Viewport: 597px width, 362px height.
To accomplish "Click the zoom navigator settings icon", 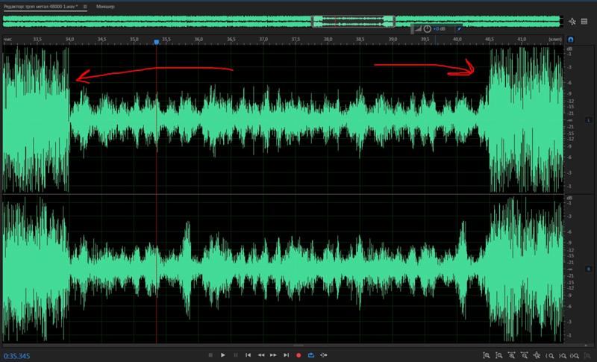I will pyautogui.click(x=572, y=22).
